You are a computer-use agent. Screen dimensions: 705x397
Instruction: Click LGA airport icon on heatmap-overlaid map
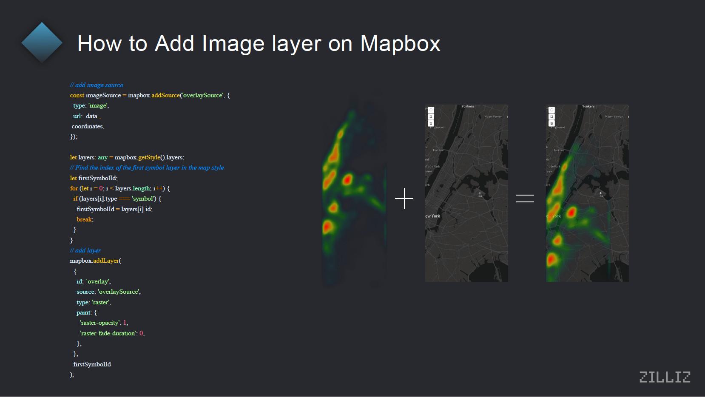[600, 194]
